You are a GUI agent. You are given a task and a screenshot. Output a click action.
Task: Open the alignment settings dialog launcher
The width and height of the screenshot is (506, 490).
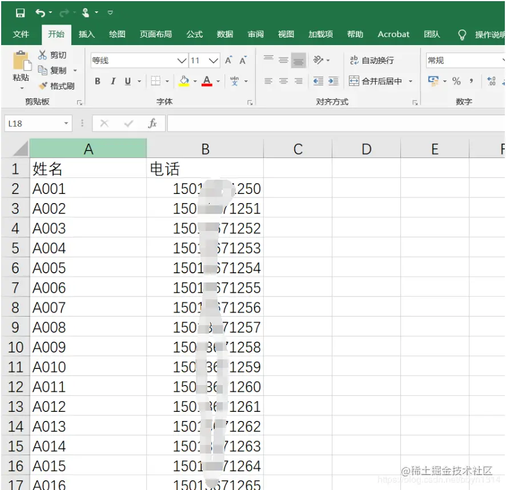pos(415,103)
